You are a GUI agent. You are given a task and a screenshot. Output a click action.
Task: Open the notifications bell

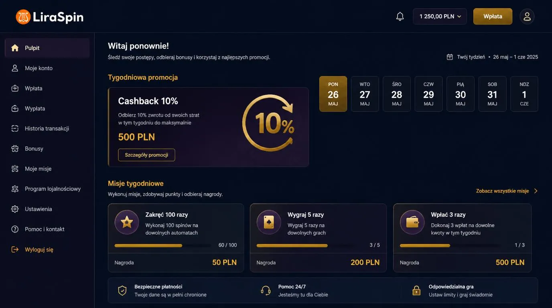tap(400, 16)
